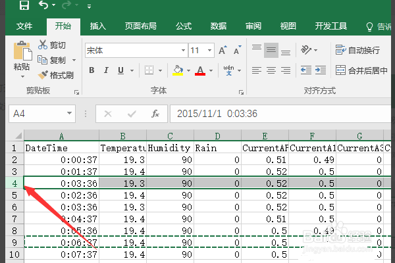Switch to the 插入 ribbon tab

coord(98,26)
